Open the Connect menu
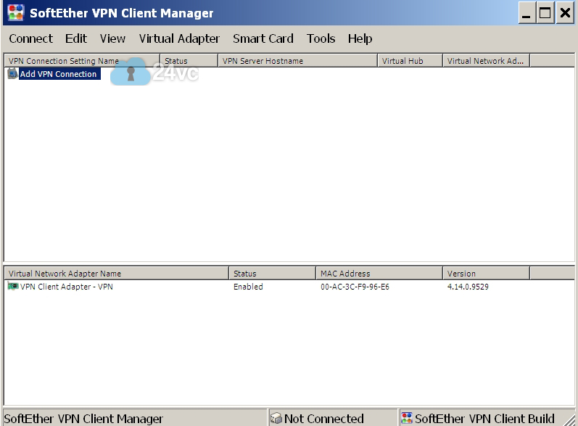This screenshot has width=578, height=426. click(x=31, y=38)
